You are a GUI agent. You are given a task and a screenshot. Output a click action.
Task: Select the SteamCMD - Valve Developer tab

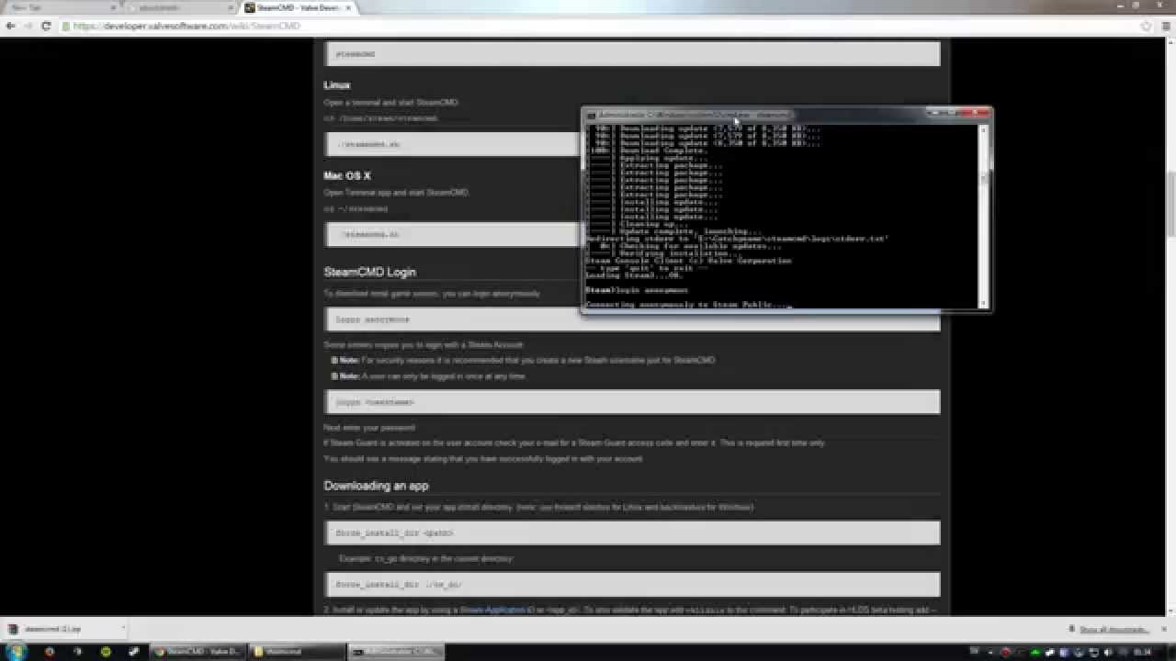click(296, 7)
